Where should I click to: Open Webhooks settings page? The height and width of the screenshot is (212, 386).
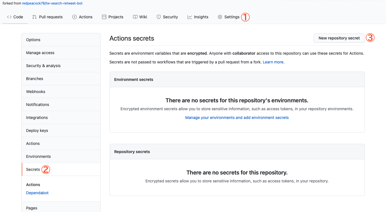pos(36,92)
